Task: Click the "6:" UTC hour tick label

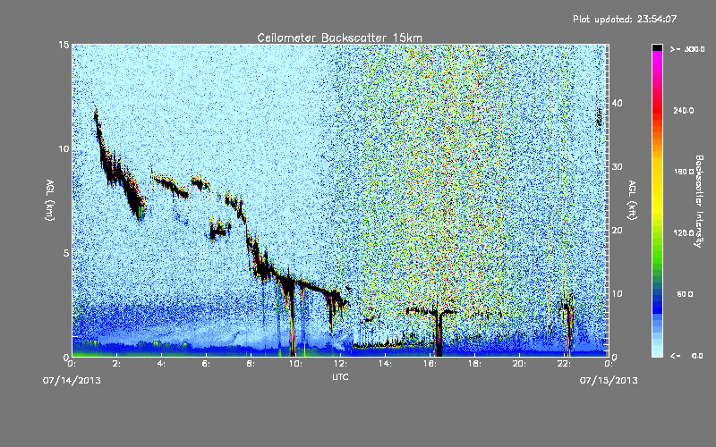Action: click(206, 364)
